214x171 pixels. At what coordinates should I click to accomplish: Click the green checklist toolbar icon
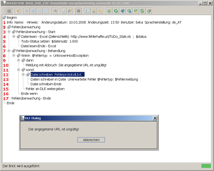click(x=87, y=11)
